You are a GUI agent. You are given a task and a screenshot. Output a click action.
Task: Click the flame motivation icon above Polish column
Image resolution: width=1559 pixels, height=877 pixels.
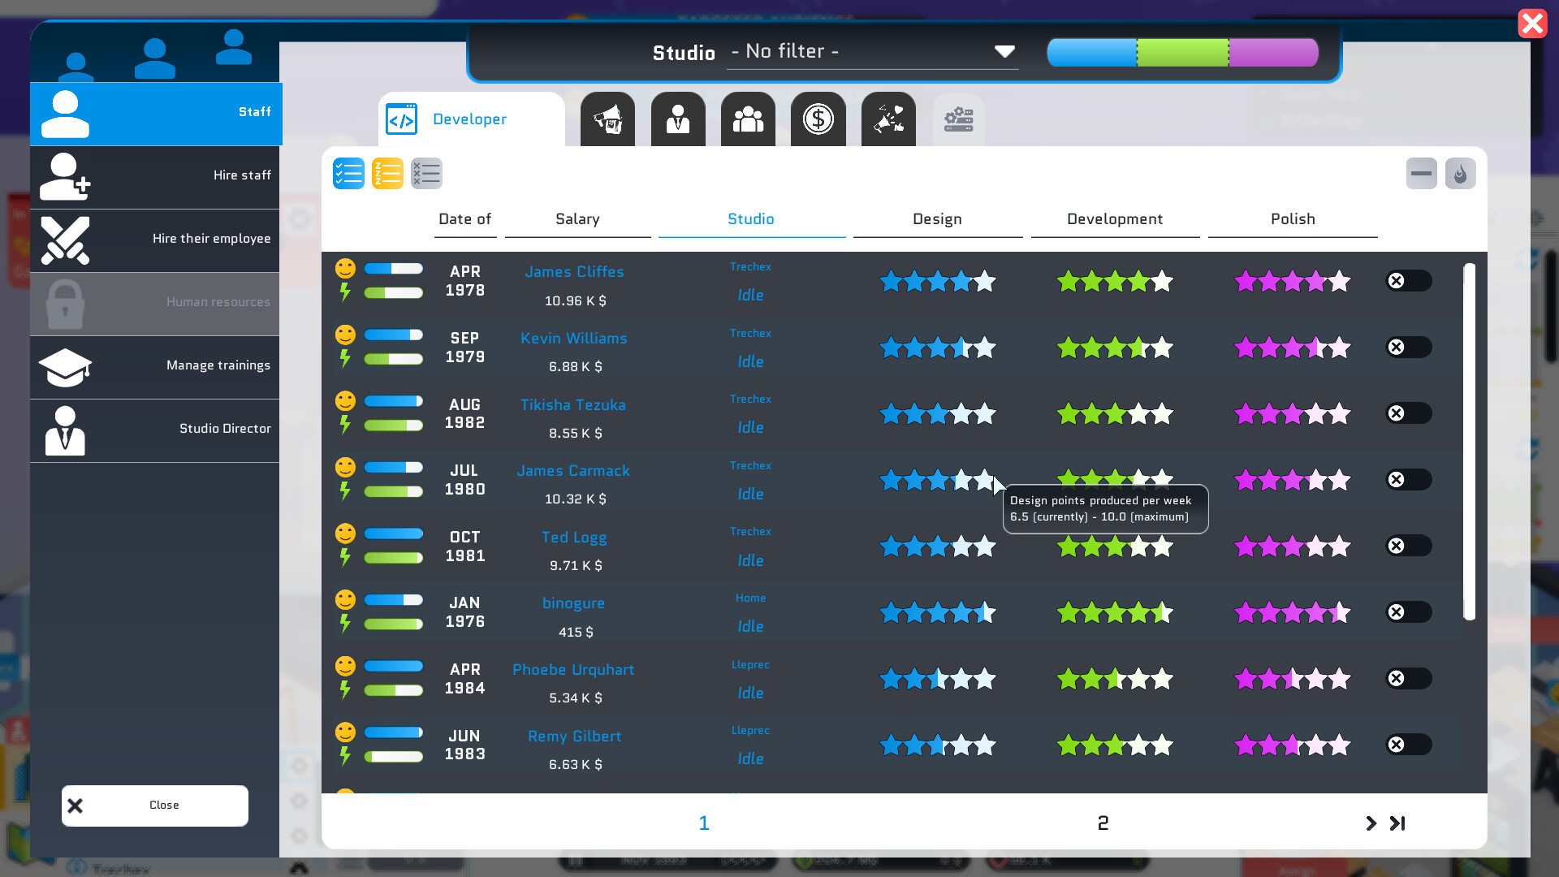[1460, 173]
